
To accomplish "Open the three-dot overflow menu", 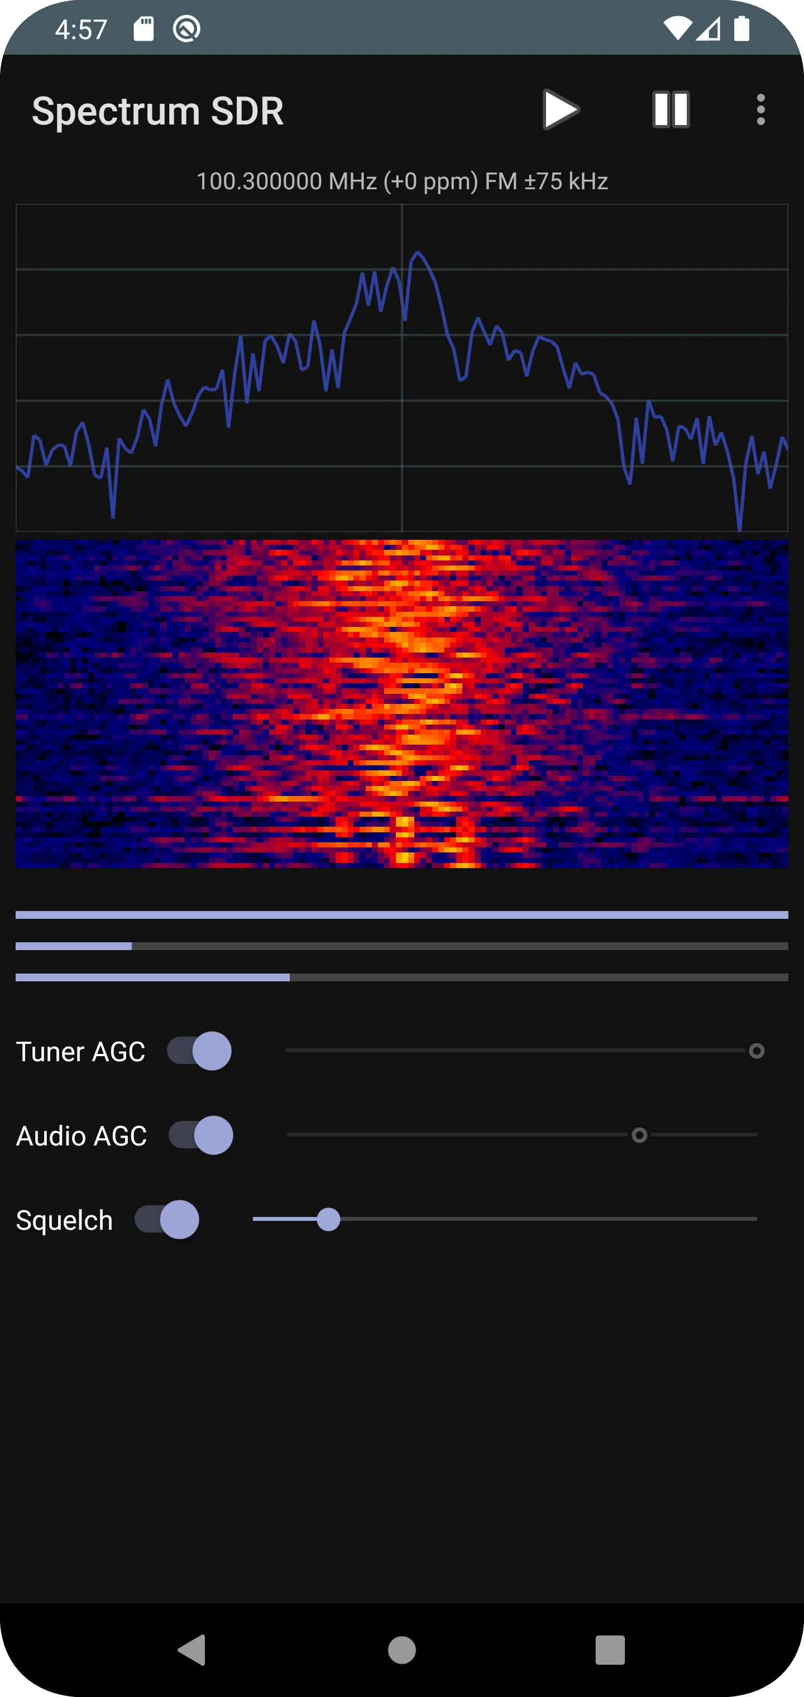I will pos(760,109).
